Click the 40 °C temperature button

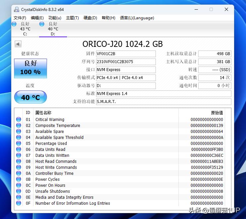(x=31, y=97)
